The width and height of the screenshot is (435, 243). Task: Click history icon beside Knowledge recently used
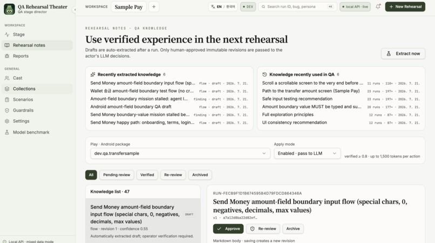[264, 74]
